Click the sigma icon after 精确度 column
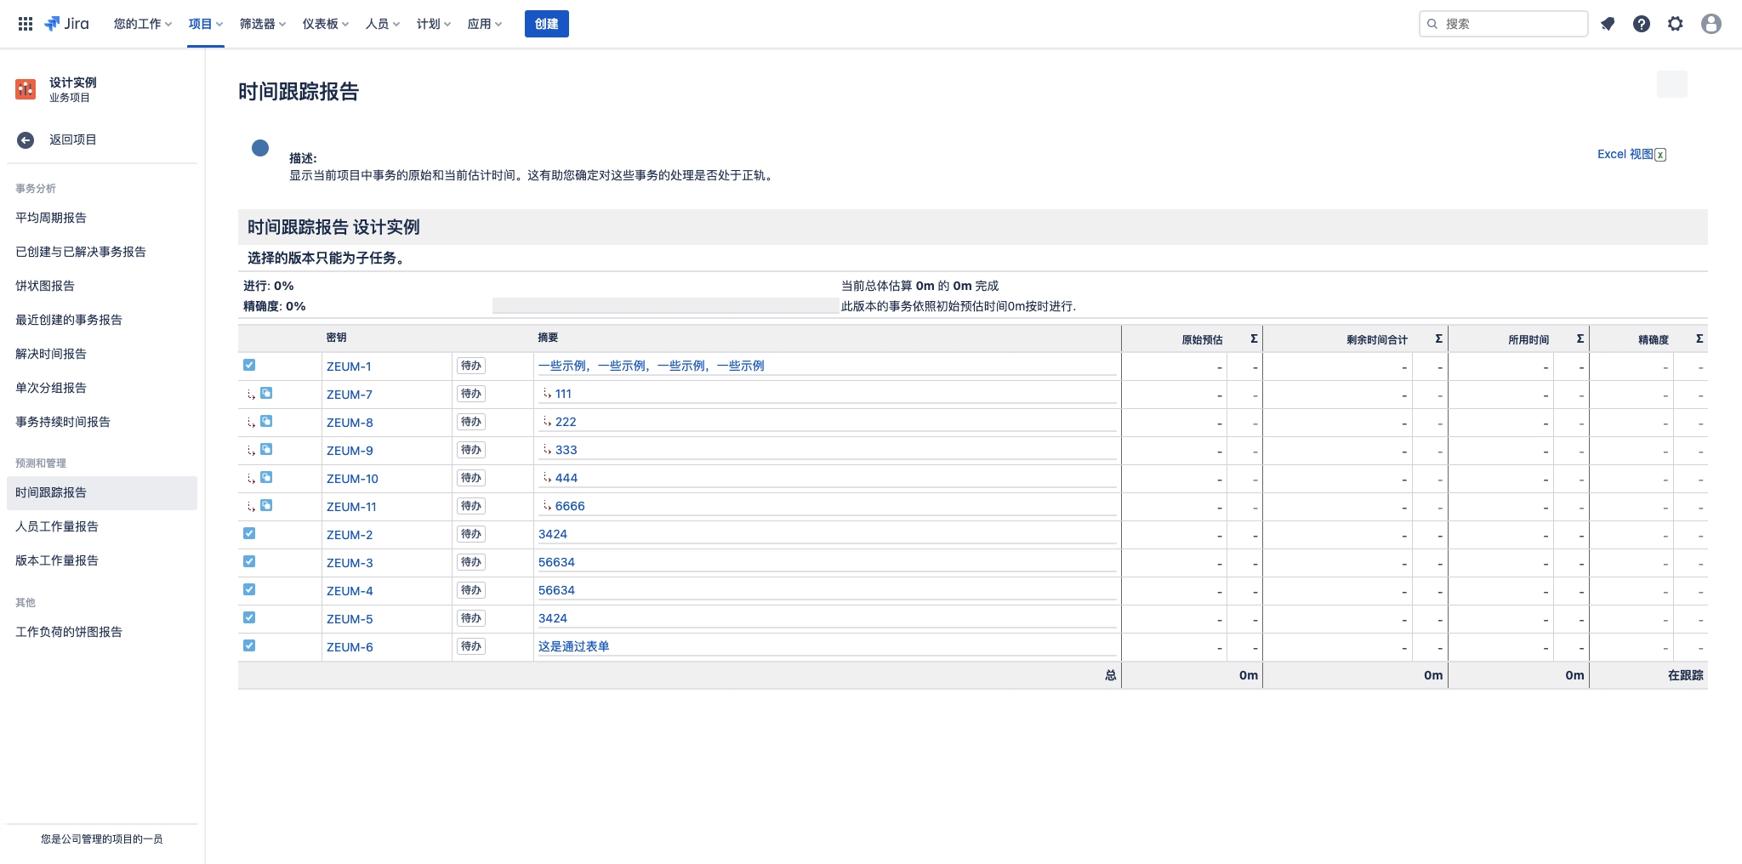The image size is (1742, 864). 1699,338
